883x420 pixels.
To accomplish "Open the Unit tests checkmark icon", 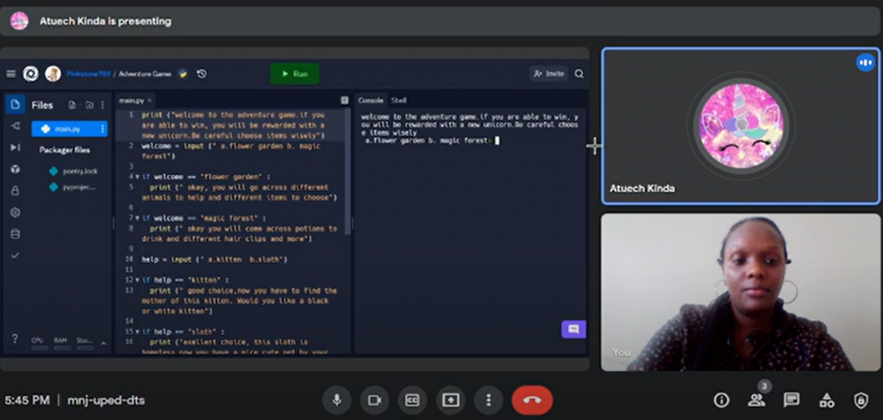I will pos(16,256).
